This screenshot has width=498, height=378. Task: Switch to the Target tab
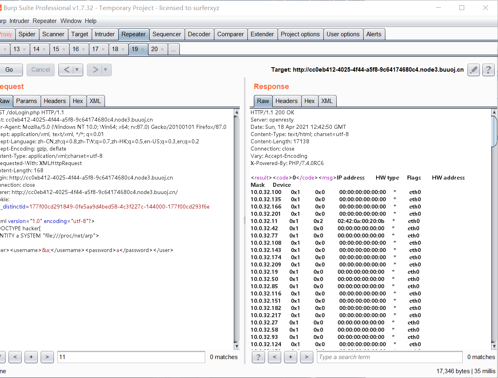point(80,34)
